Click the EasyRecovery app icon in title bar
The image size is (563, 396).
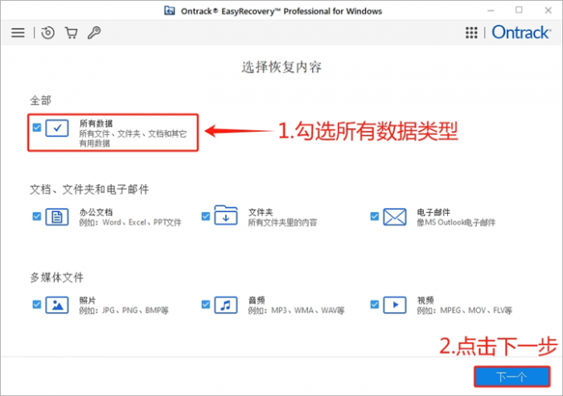pos(170,11)
